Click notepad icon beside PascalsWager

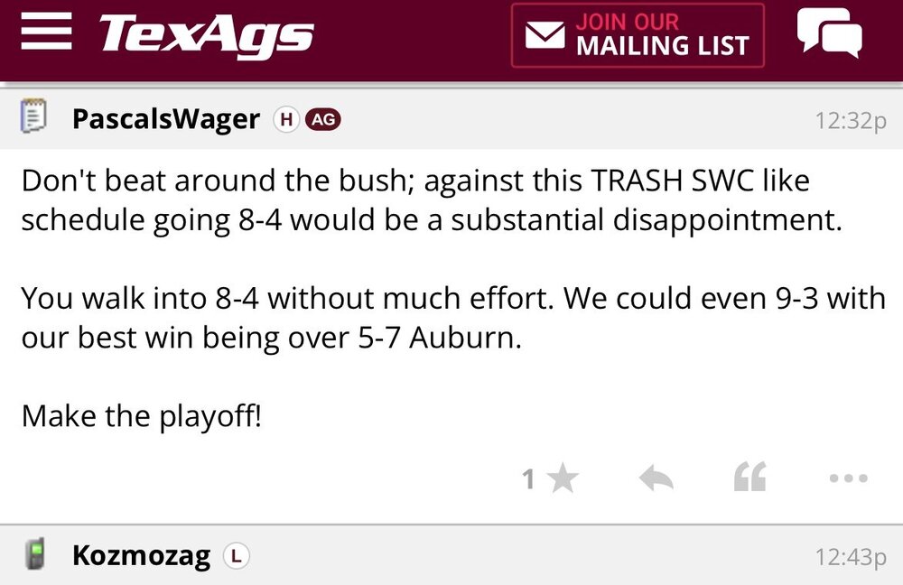click(x=33, y=118)
